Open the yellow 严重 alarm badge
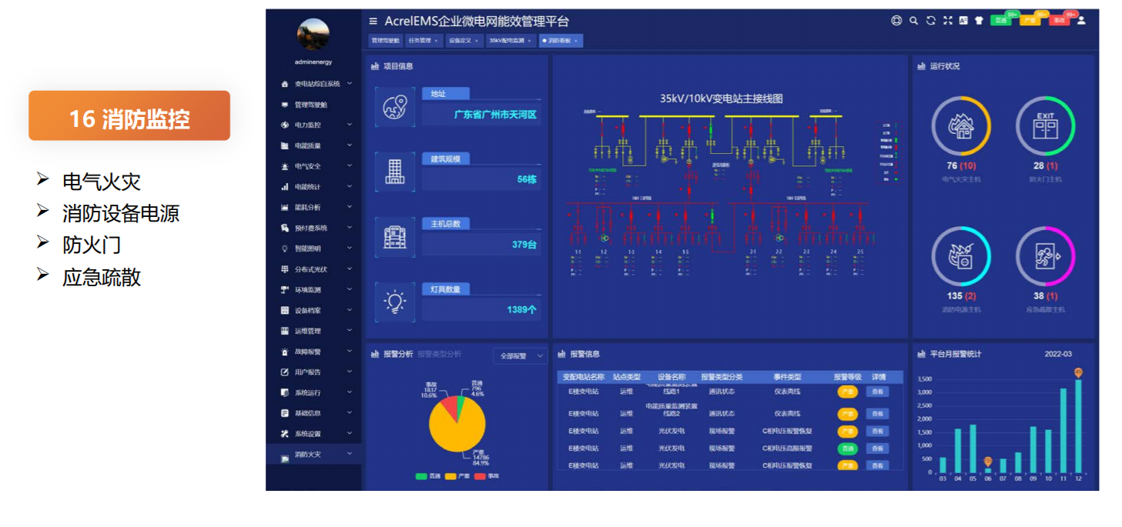Viewport: 1122px width, 527px height. tap(1030, 21)
